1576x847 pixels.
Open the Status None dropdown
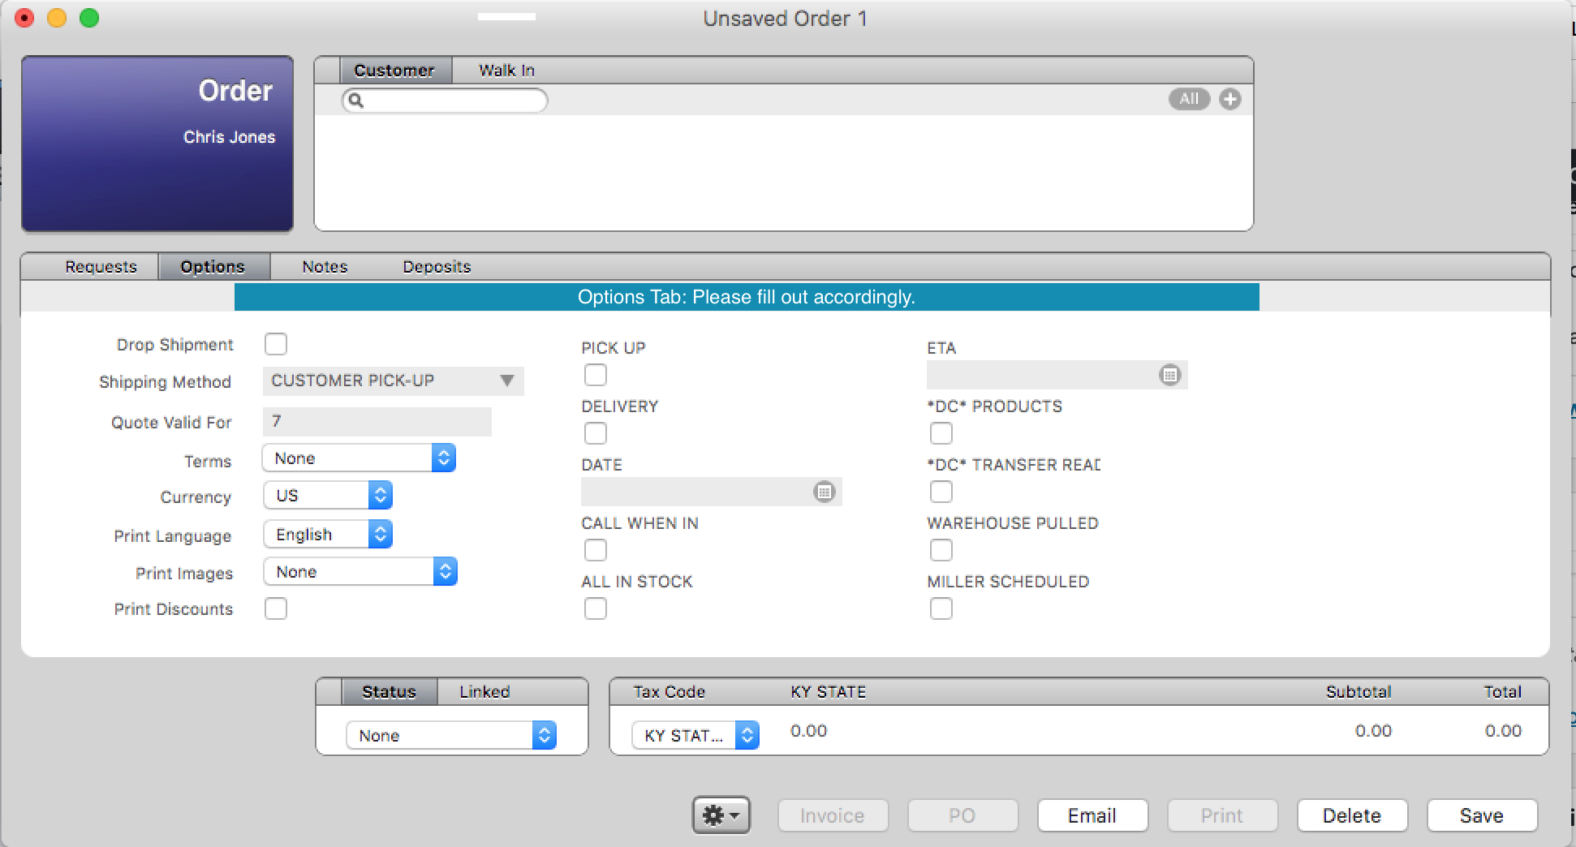coord(451,736)
